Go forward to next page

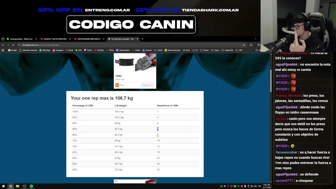(8, 45)
